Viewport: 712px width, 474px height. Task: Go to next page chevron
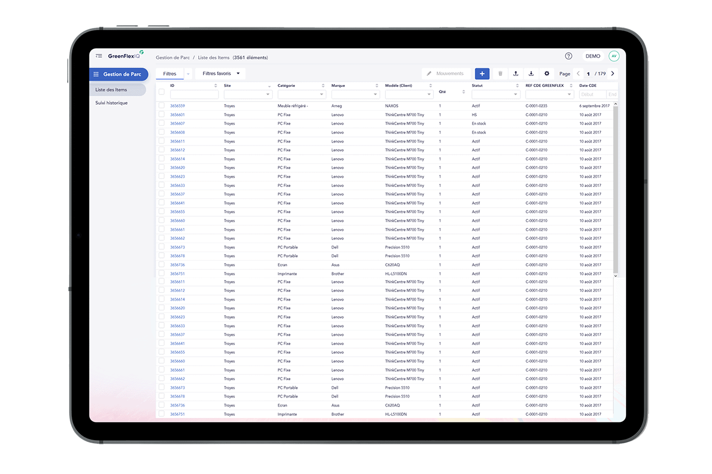tap(612, 74)
